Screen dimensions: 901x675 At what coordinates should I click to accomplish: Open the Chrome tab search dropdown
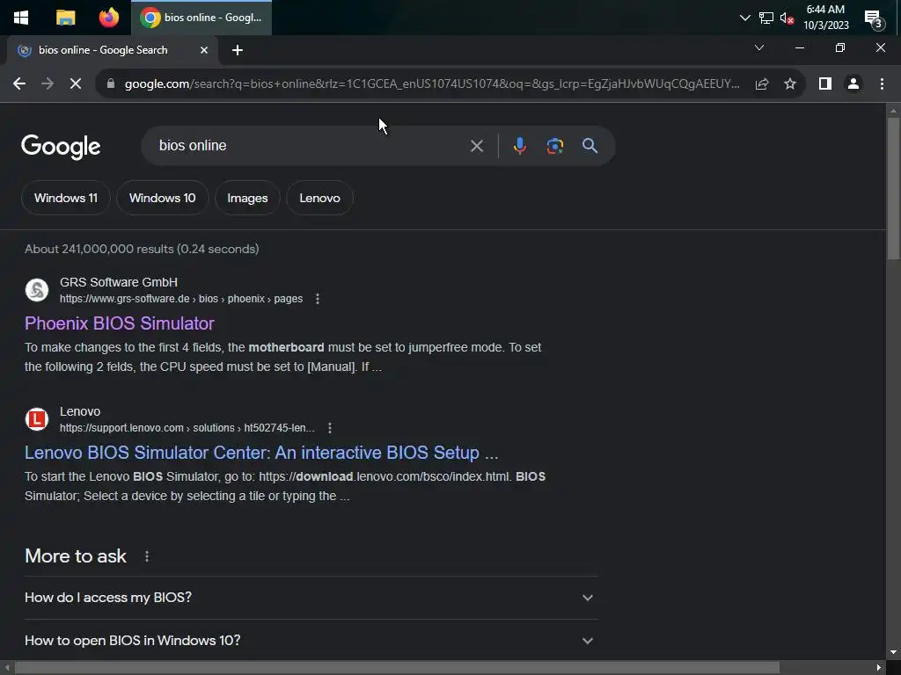759,47
